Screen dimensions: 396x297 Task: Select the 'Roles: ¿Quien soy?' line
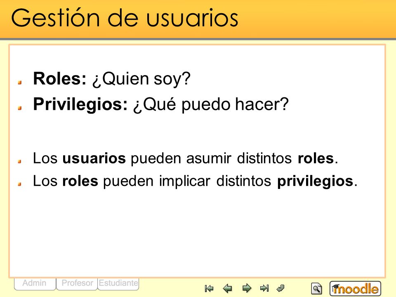tap(112, 79)
